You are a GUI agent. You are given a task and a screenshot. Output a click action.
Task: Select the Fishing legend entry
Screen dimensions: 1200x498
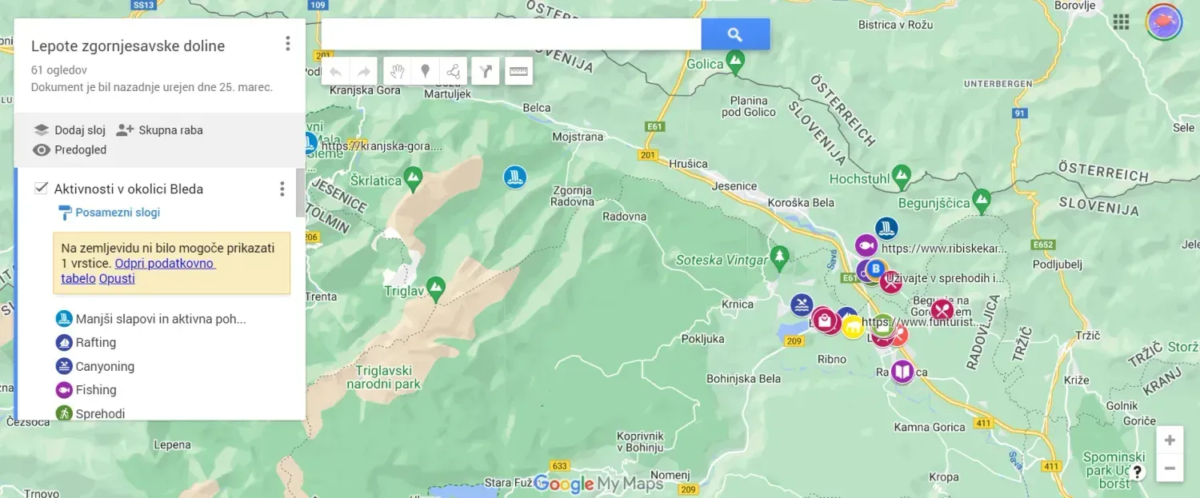point(86,390)
